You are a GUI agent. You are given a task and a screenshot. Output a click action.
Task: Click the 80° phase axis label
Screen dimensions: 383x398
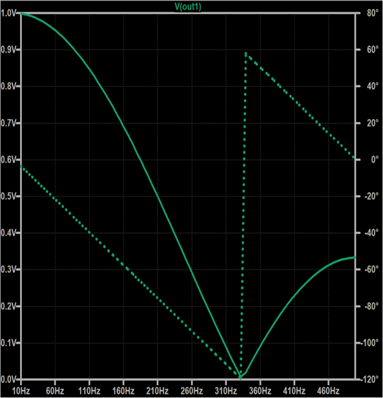pos(373,13)
